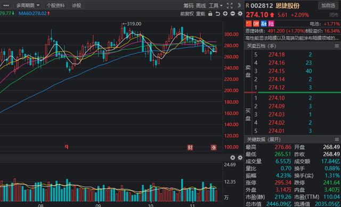Select buy level 2 price 274.09
This screenshot has height=207, width=341.
[x=277, y=106]
